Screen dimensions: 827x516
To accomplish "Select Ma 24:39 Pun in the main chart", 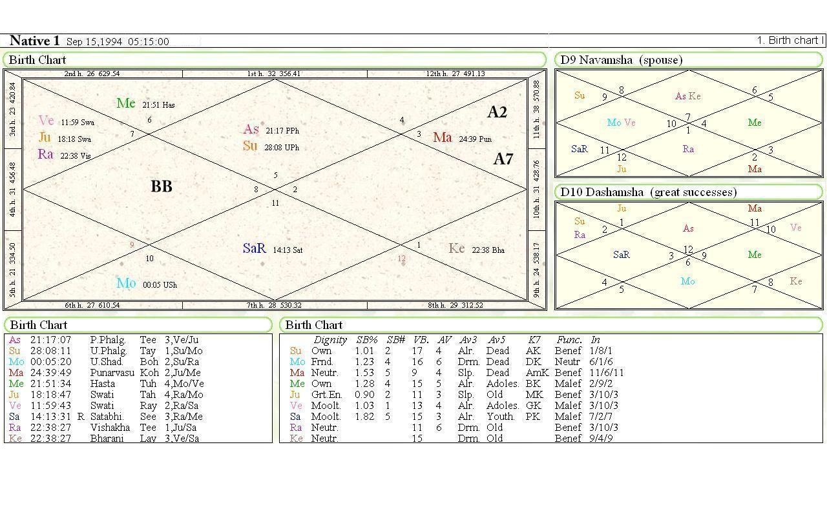I will click(x=462, y=138).
